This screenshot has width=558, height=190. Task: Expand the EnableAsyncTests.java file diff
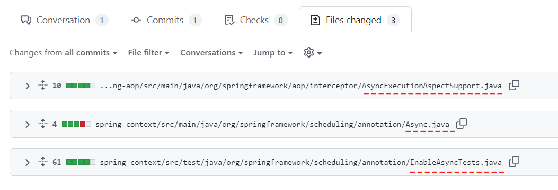[28, 163]
